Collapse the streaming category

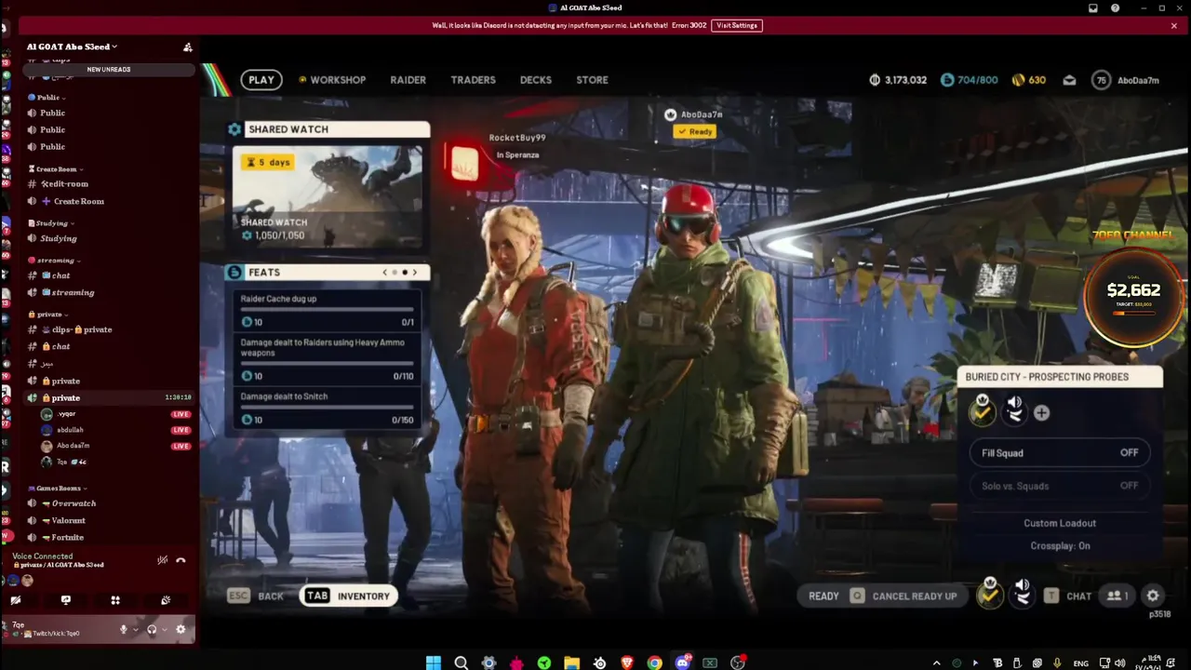point(54,261)
